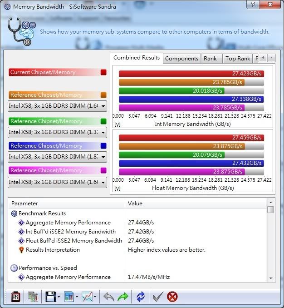The height and width of the screenshot is (308, 284).
Task: Open the dropdown arrow beside the line graph icon
Action: tap(95, 297)
